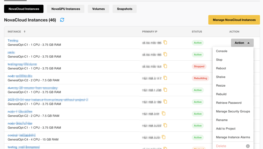Open Manage Instance Alarms option

pos(233,137)
